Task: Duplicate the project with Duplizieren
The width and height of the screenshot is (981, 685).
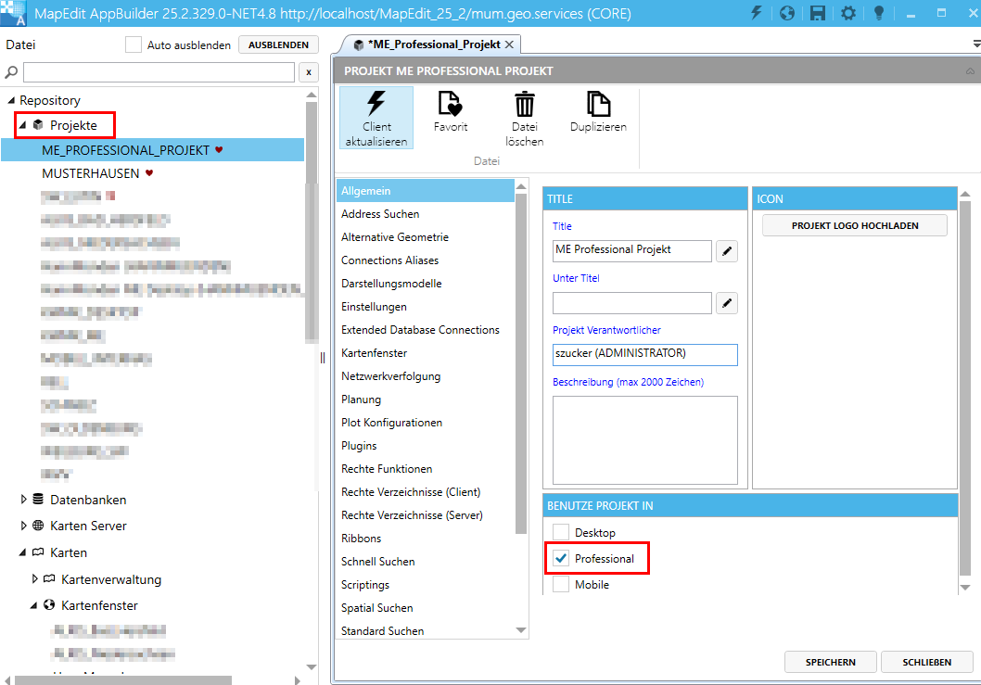Action: (x=598, y=104)
